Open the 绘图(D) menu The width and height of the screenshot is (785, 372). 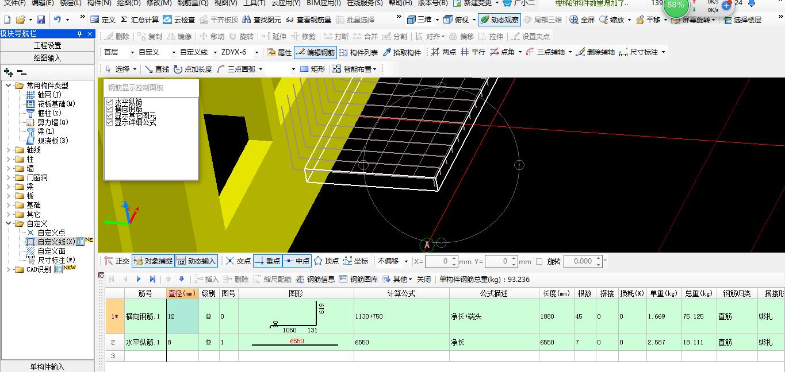pos(129,3)
